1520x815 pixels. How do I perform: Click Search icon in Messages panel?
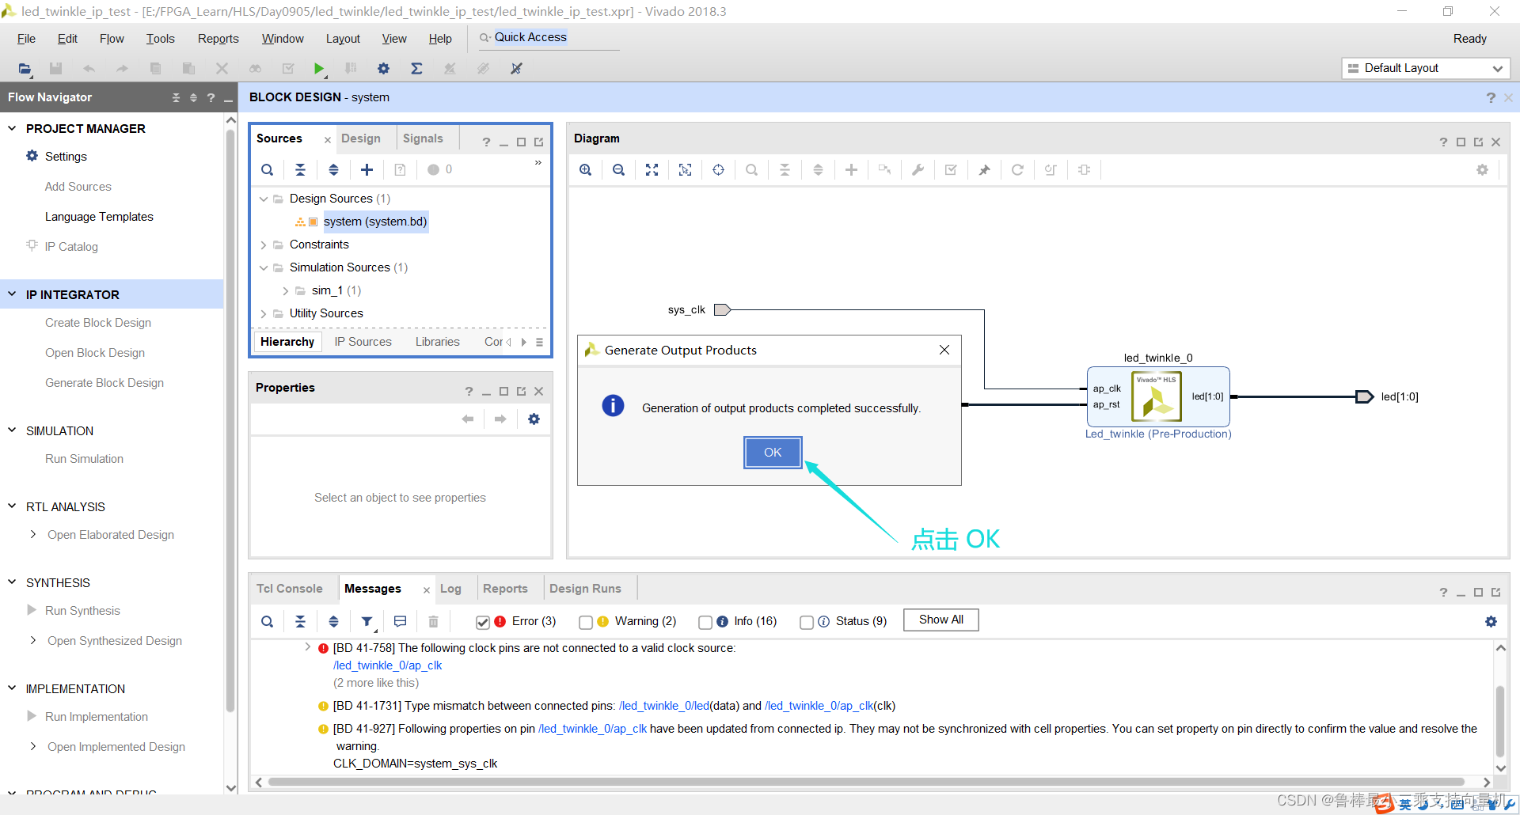pos(268,622)
